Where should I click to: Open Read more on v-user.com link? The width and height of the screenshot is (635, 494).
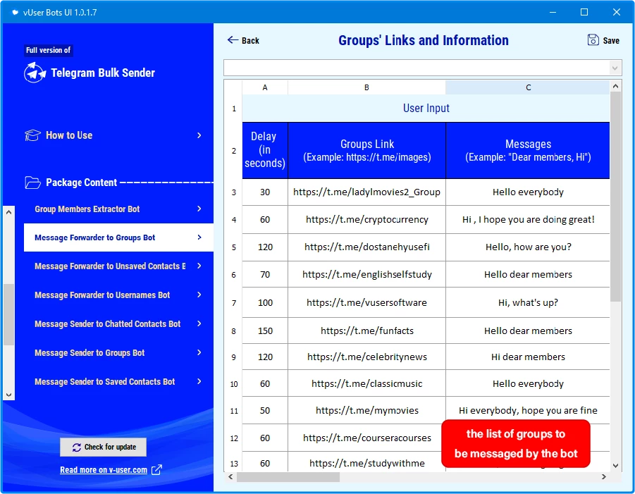pyautogui.click(x=104, y=470)
